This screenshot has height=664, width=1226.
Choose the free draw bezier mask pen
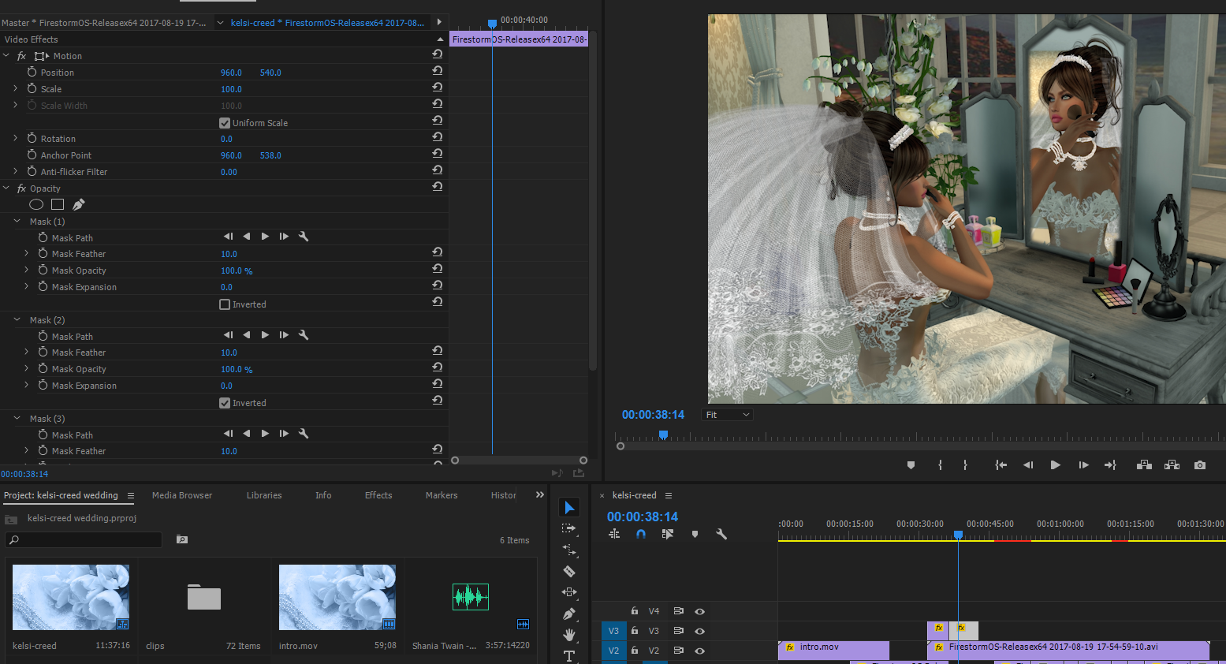click(78, 204)
